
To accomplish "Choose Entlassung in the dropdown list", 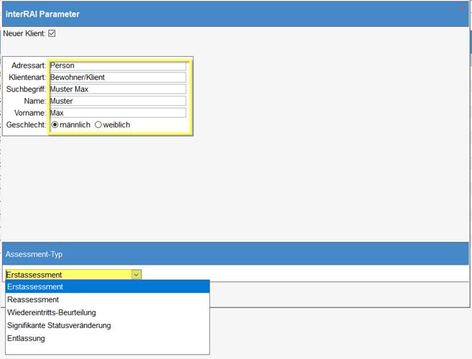I will (107, 338).
